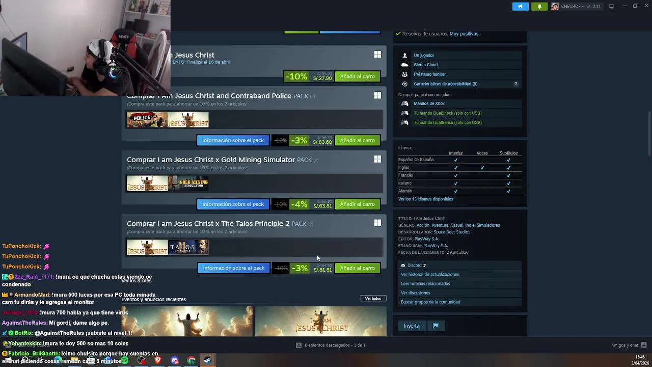Open friends list via chat icon

[644, 345]
